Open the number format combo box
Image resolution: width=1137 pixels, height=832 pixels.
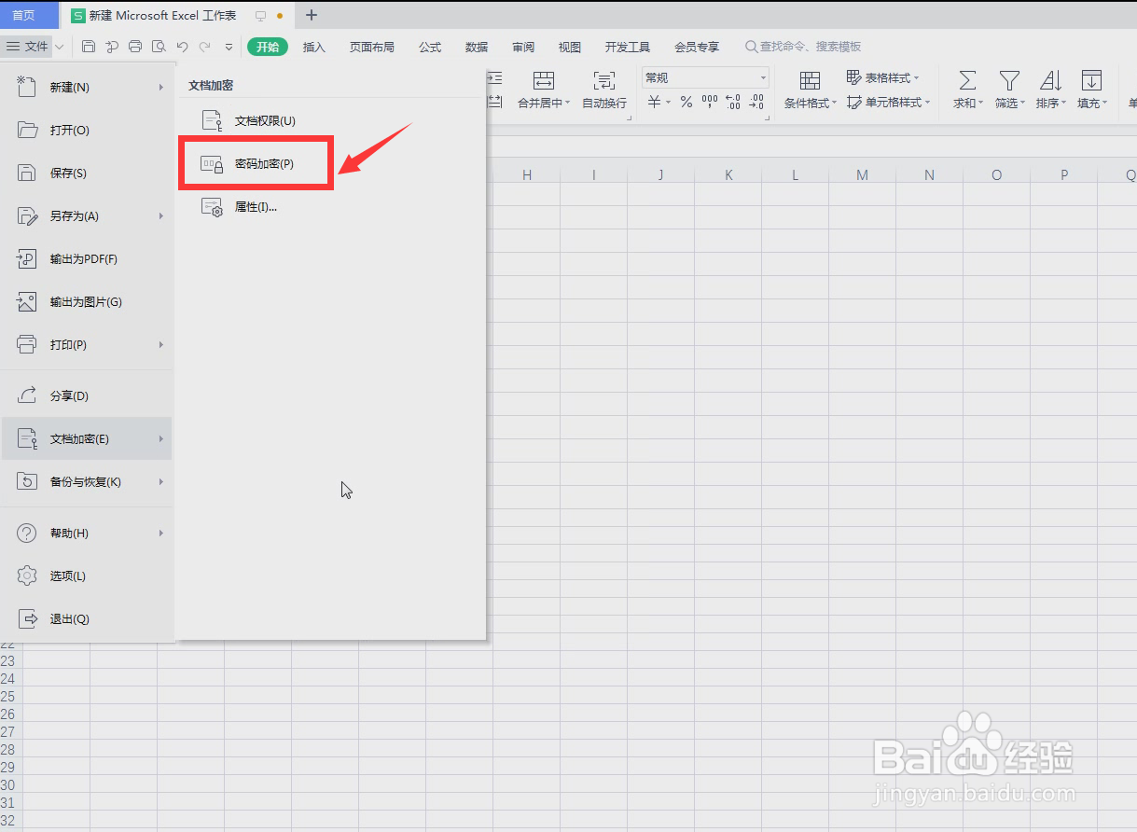pyautogui.click(x=705, y=77)
